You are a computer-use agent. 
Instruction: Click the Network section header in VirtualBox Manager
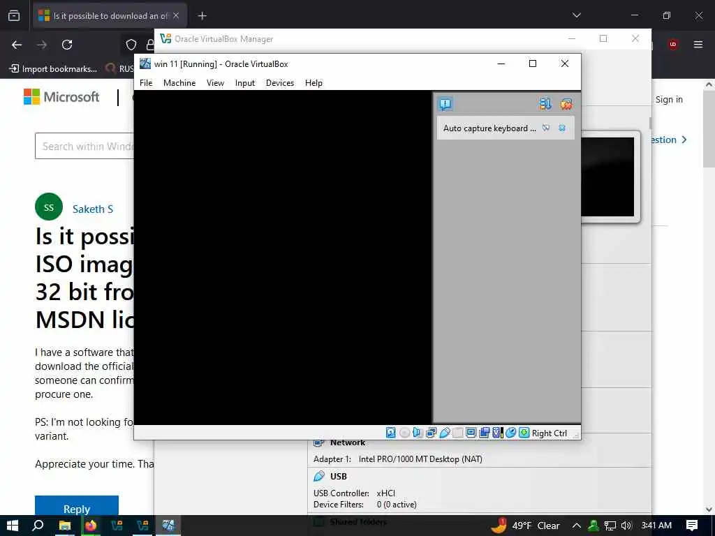coord(348,442)
